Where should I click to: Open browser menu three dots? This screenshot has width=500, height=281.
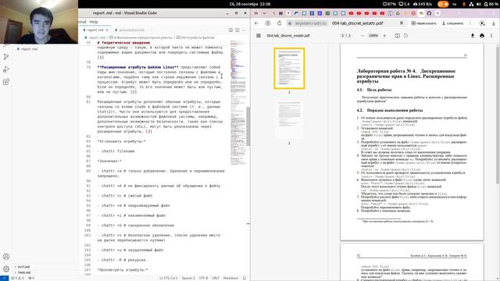click(x=470, y=23)
